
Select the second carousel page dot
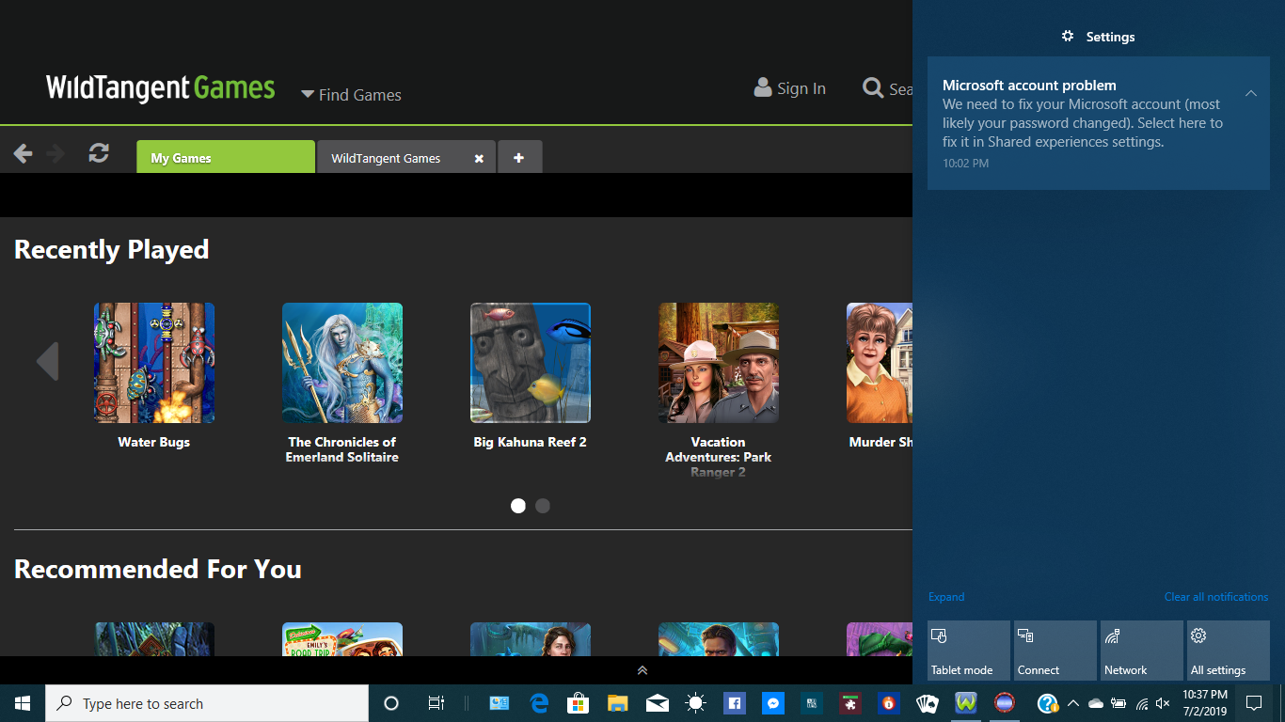tap(543, 506)
